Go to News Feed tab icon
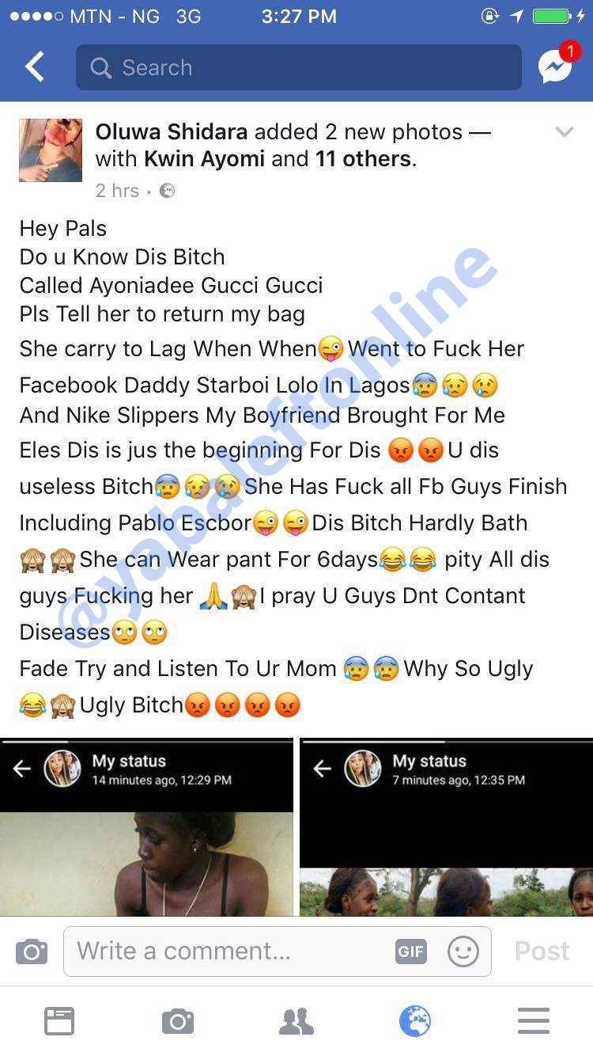The height and width of the screenshot is (1056, 593). (59, 1021)
